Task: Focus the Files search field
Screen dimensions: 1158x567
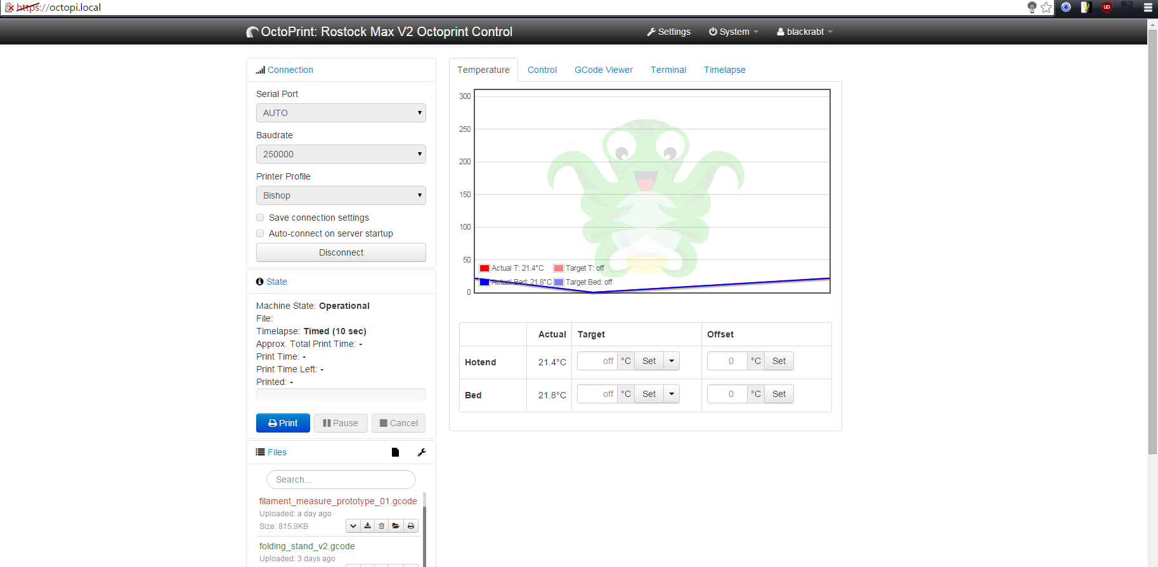Action: coord(341,479)
